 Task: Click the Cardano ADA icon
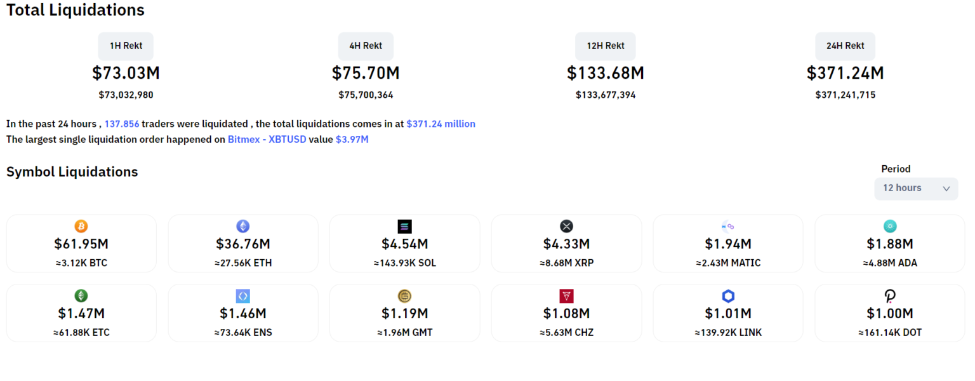click(890, 226)
